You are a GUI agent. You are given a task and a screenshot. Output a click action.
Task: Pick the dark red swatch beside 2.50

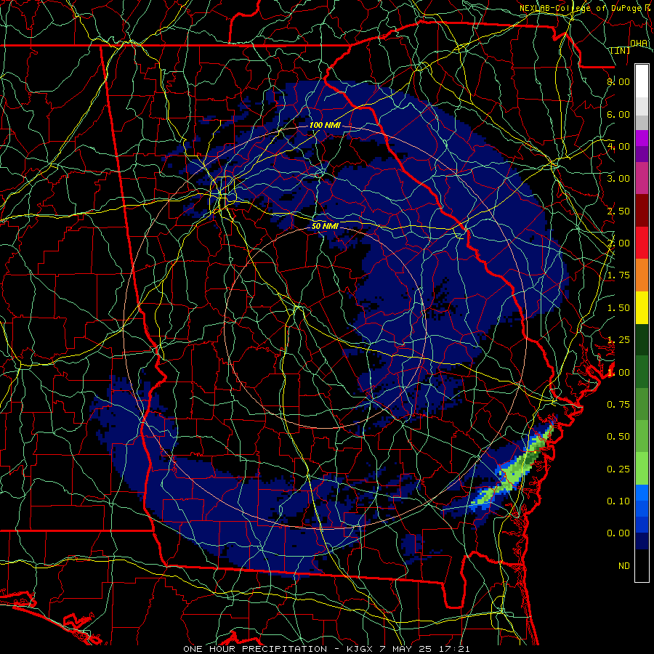click(642, 211)
